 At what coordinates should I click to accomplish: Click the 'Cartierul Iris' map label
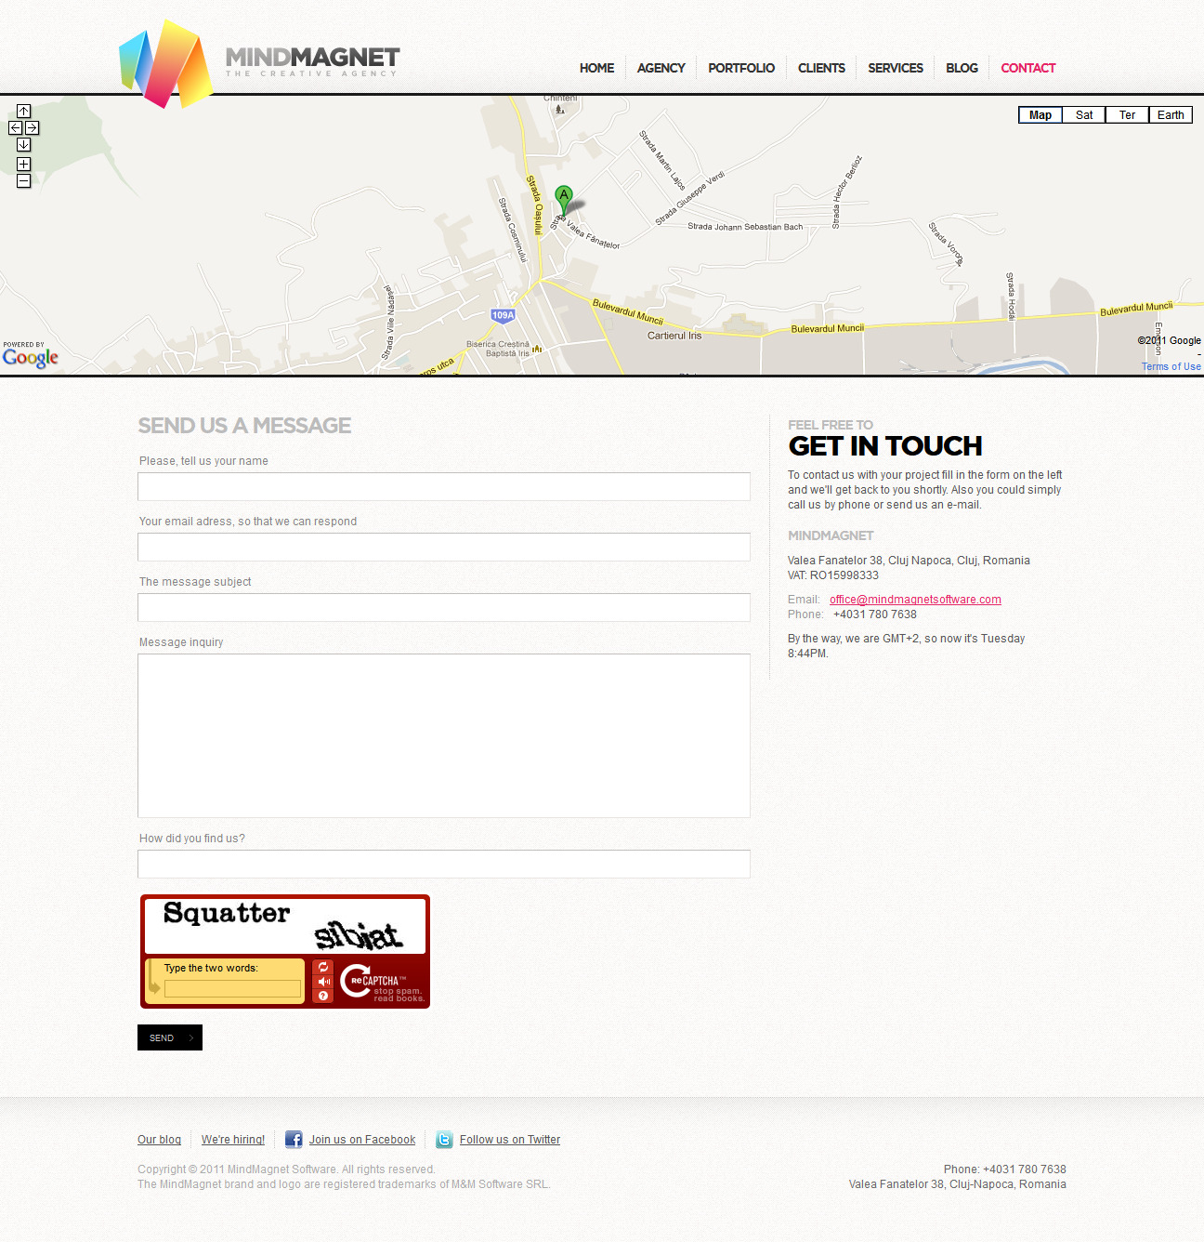(x=674, y=336)
